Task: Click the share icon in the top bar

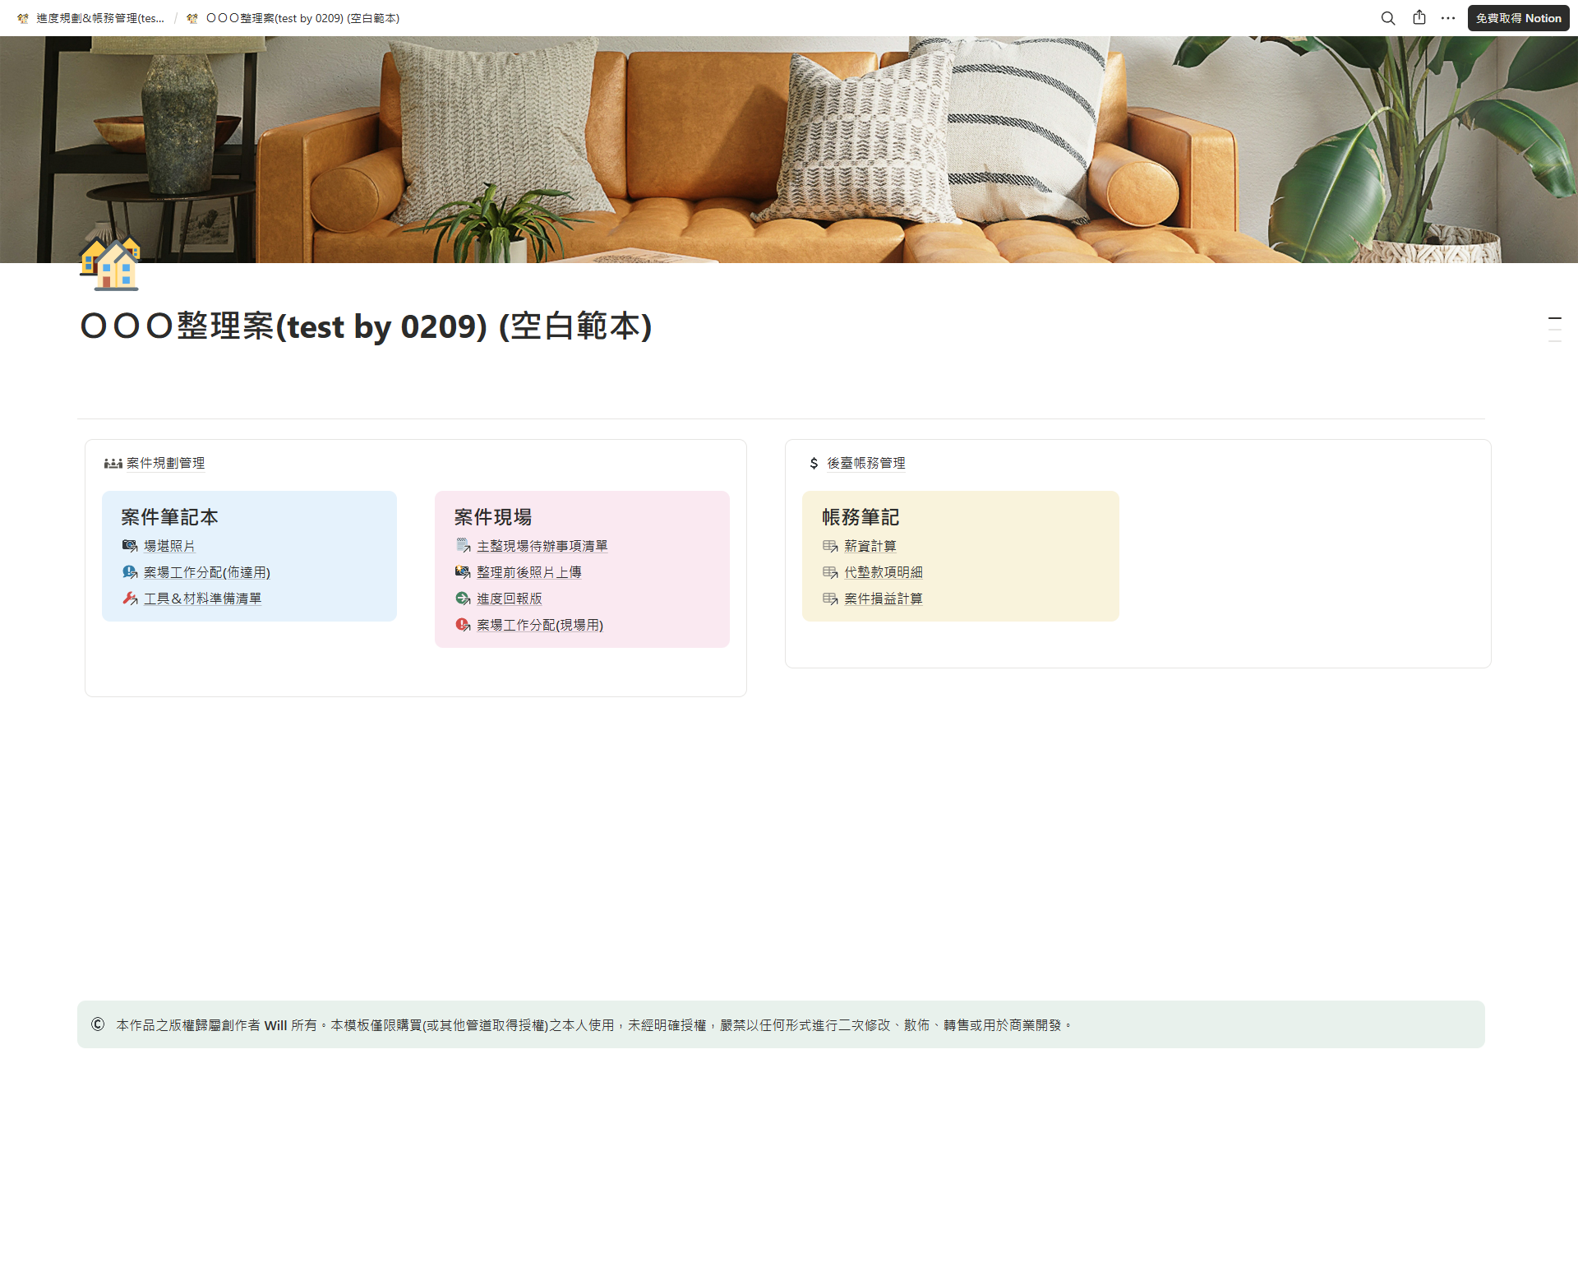Action: coord(1419,18)
